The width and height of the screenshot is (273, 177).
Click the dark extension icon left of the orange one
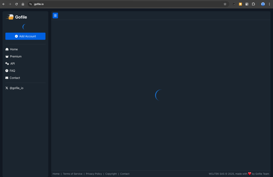pyautogui.click(x=234, y=4)
